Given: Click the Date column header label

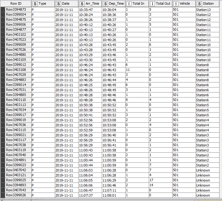Looking at the screenshot, I should 66,3.
